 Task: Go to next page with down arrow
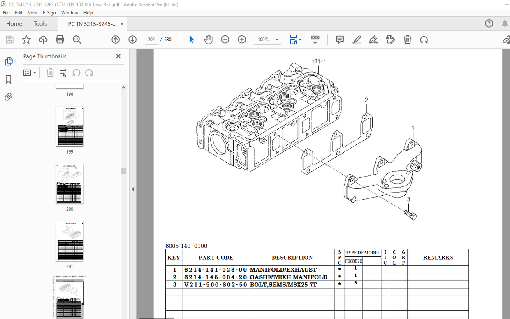[x=132, y=40]
